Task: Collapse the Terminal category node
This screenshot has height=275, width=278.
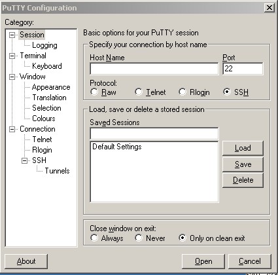Action: tap(12, 56)
